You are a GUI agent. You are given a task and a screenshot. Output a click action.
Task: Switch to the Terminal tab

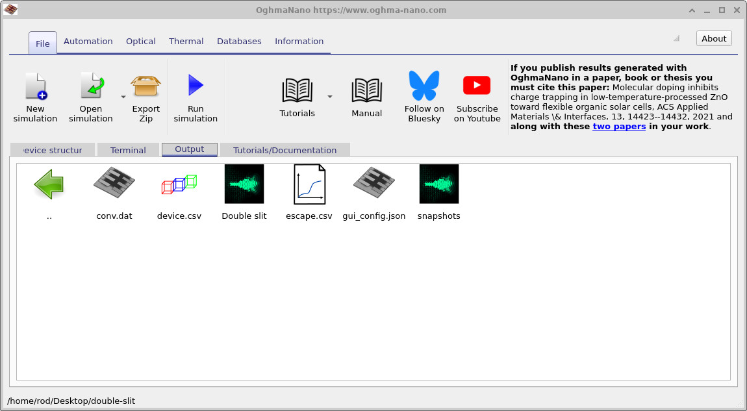point(128,150)
